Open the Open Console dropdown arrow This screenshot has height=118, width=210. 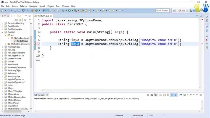pos(194,95)
